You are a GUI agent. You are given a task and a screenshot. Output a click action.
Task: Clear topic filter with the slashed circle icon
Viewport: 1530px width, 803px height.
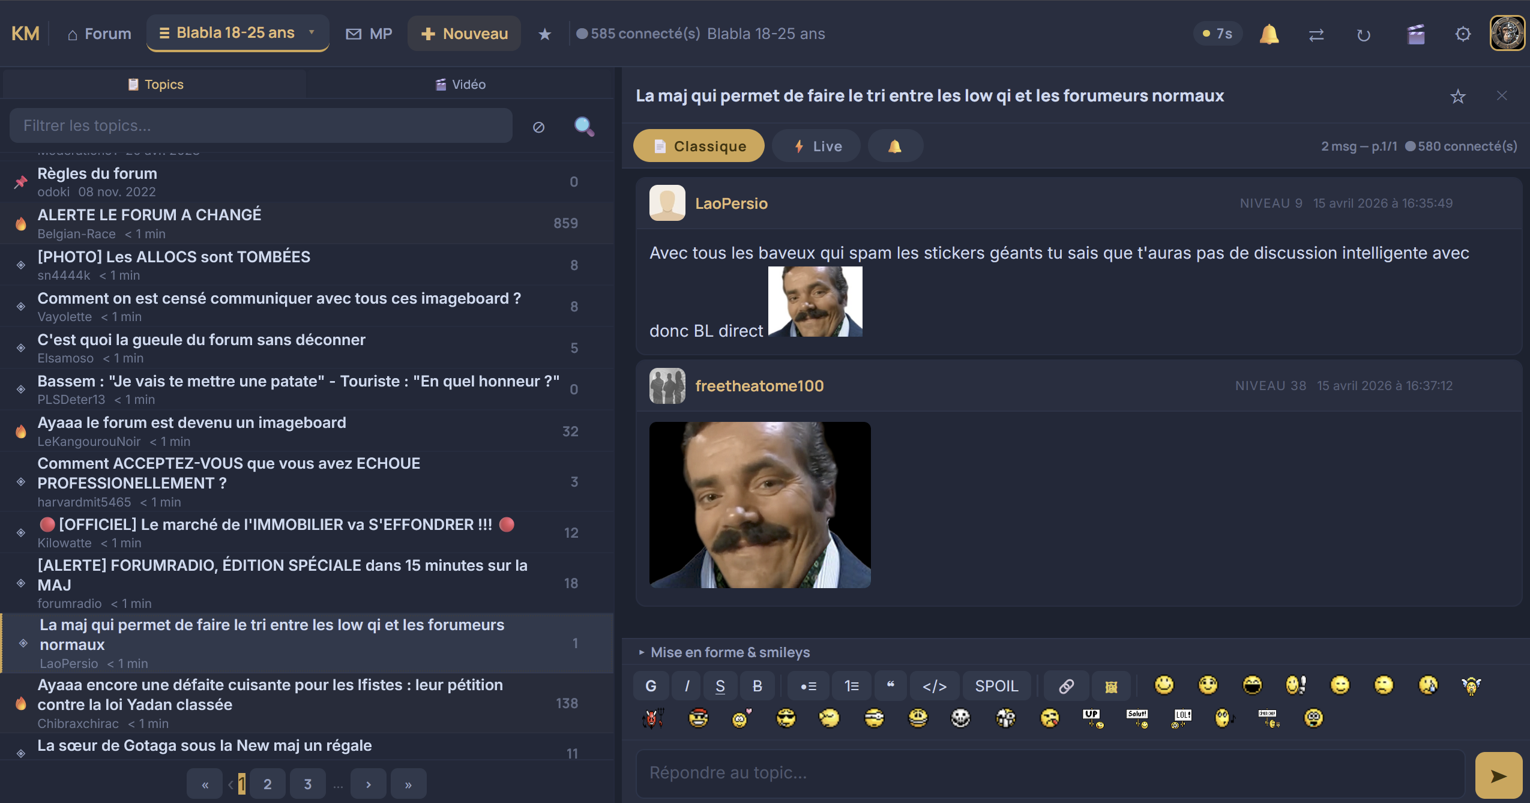tap(538, 127)
